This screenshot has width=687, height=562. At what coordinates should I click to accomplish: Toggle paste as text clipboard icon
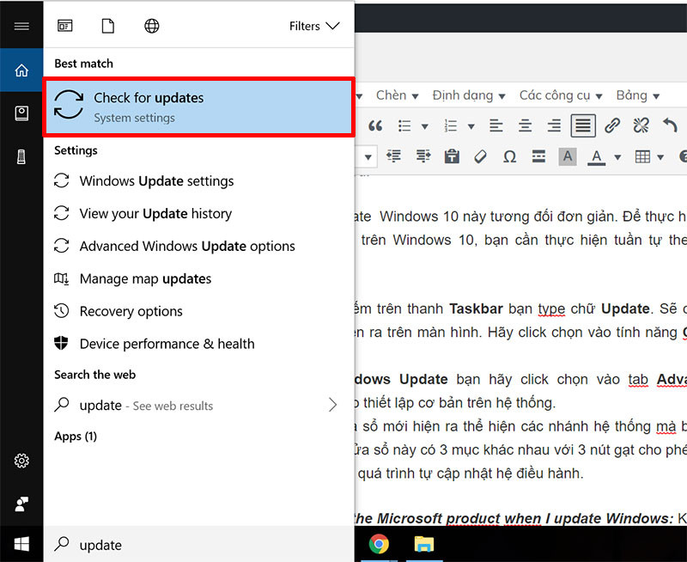coord(452,156)
